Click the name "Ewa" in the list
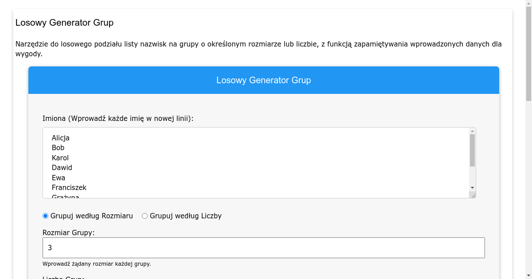This screenshot has height=279, width=532. pyautogui.click(x=58, y=178)
